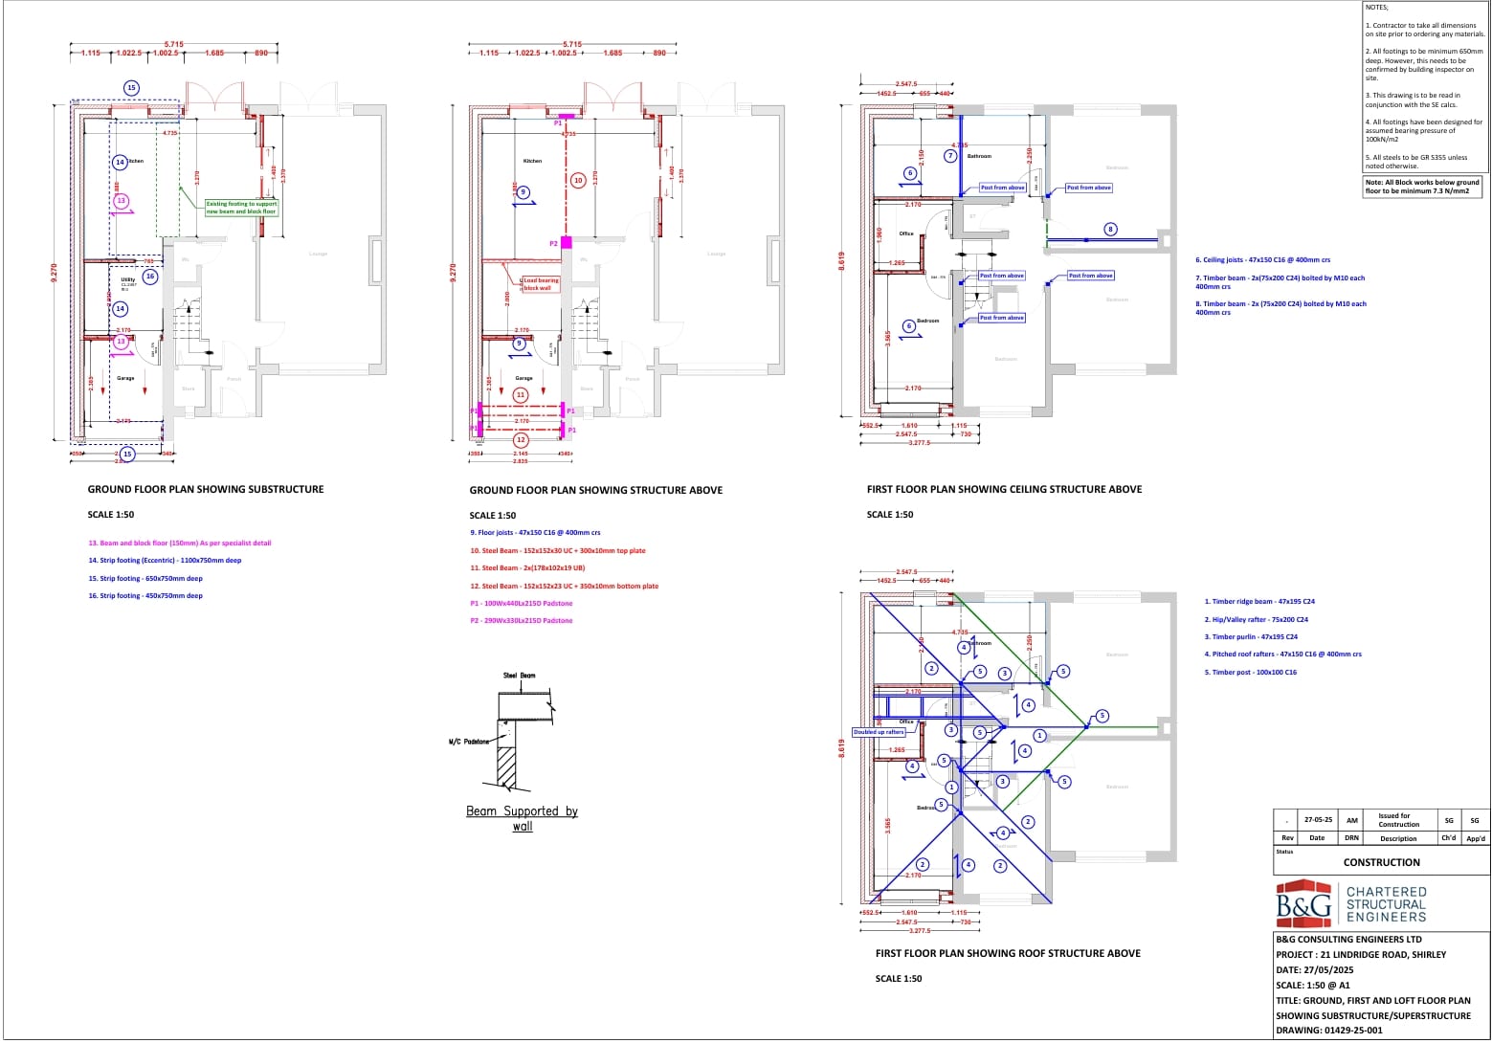Click circled marker 10 on steel beam
This screenshot has width=1492, height=1043.
pyautogui.click(x=578, y=180)
